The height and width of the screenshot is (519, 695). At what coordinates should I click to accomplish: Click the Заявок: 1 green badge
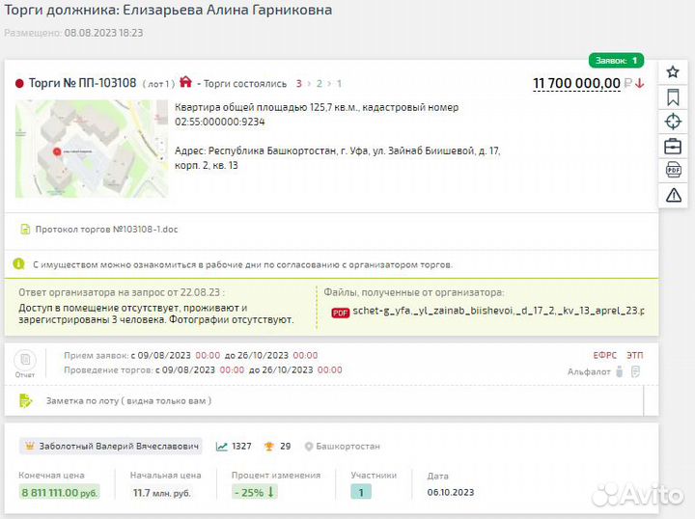[x=616, y=60]
